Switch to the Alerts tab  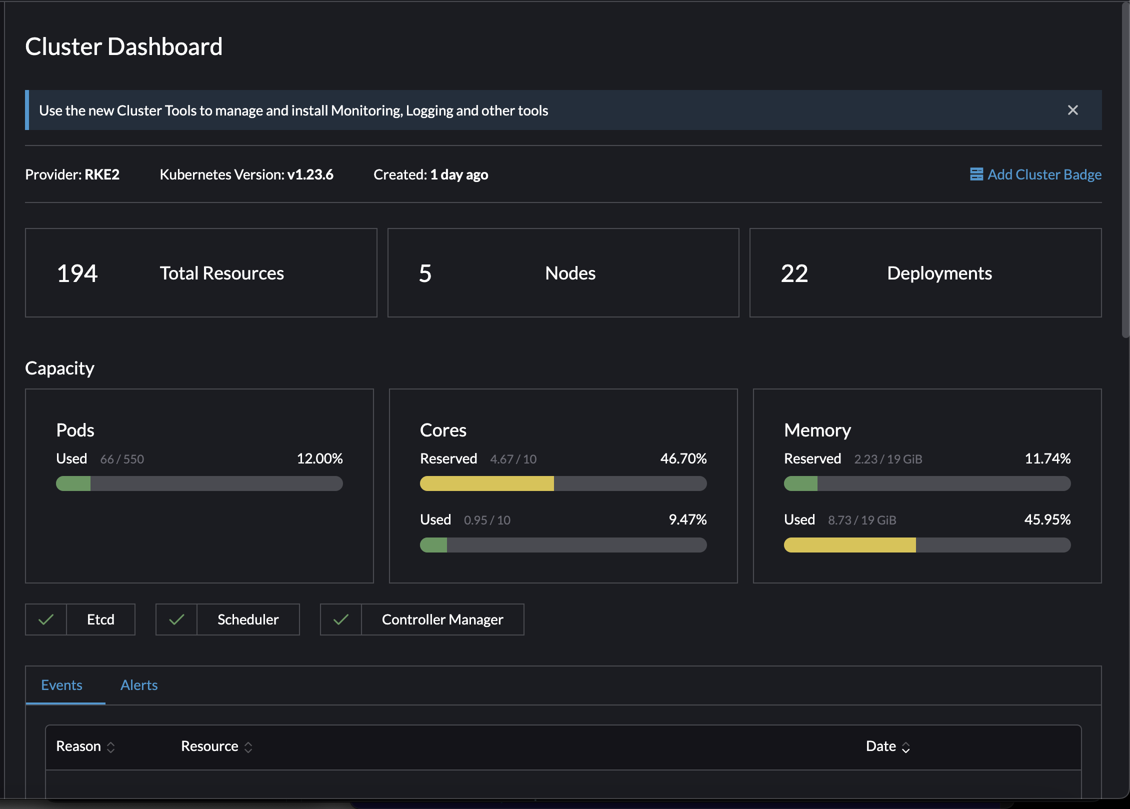pos(138,684)
